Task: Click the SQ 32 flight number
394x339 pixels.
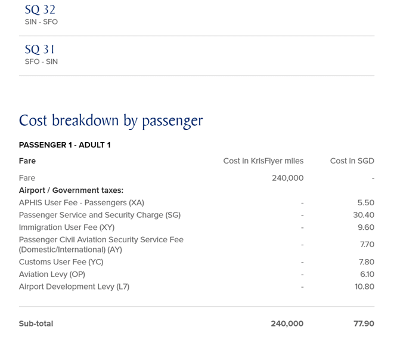Action: click(x=40, y=10)
